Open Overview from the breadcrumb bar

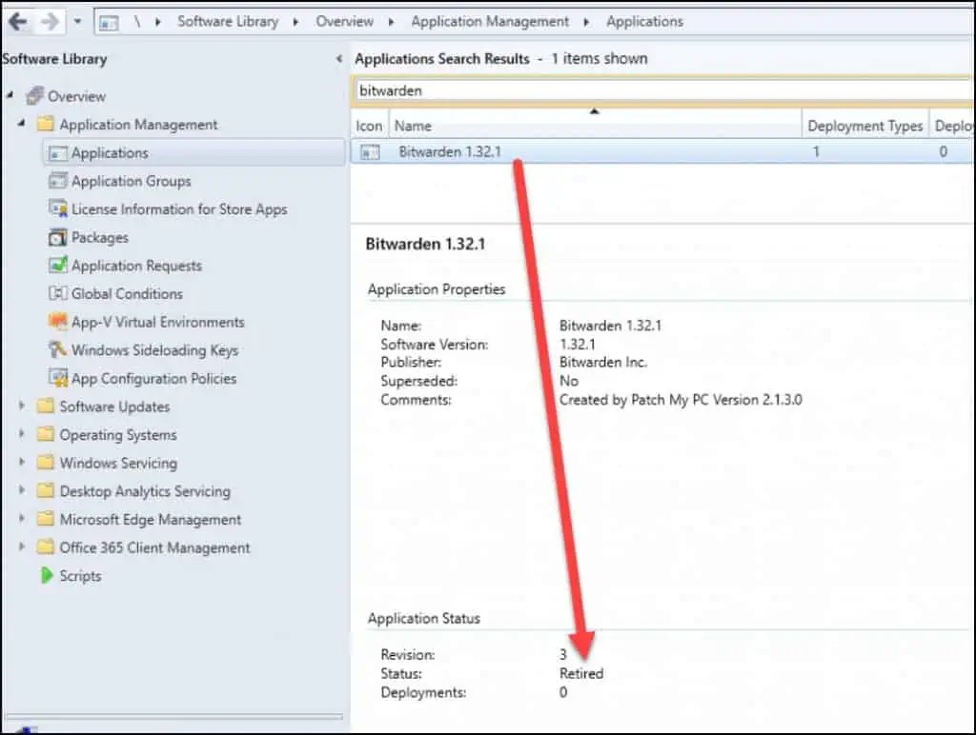344,21
